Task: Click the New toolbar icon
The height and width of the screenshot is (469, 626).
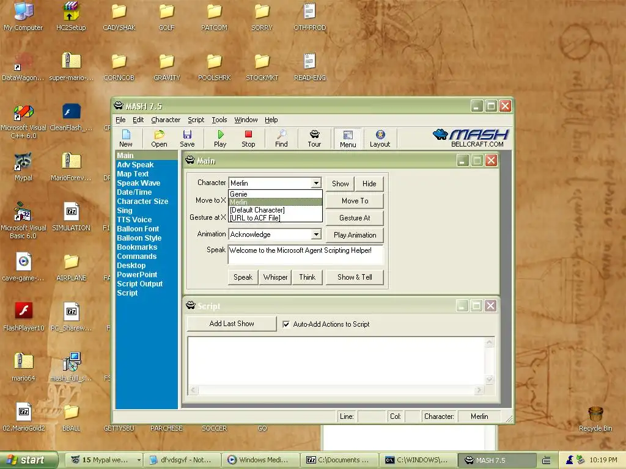Action: 126,139
